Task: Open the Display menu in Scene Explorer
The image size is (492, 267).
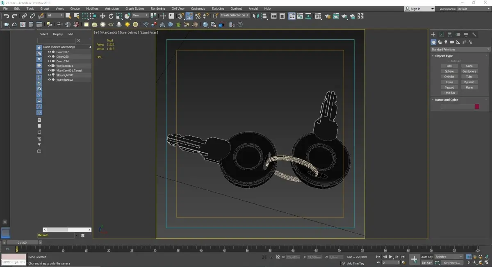Action: point(58,34)
